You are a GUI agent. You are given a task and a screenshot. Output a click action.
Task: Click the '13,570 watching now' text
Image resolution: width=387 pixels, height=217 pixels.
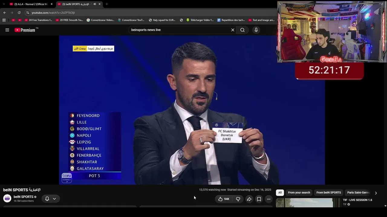point(213,190)
